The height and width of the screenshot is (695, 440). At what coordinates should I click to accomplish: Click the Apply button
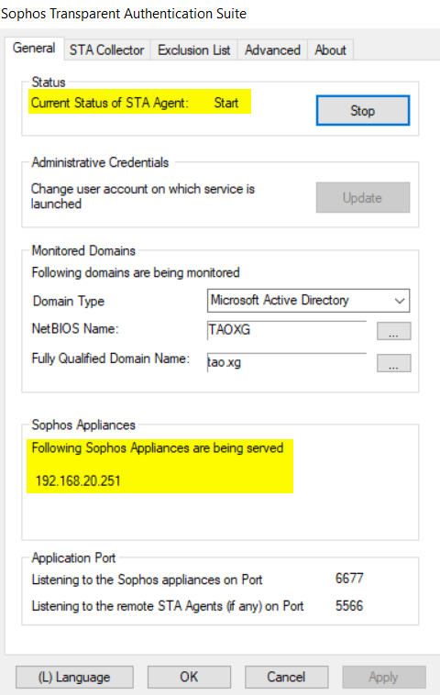tap(384, 677)
